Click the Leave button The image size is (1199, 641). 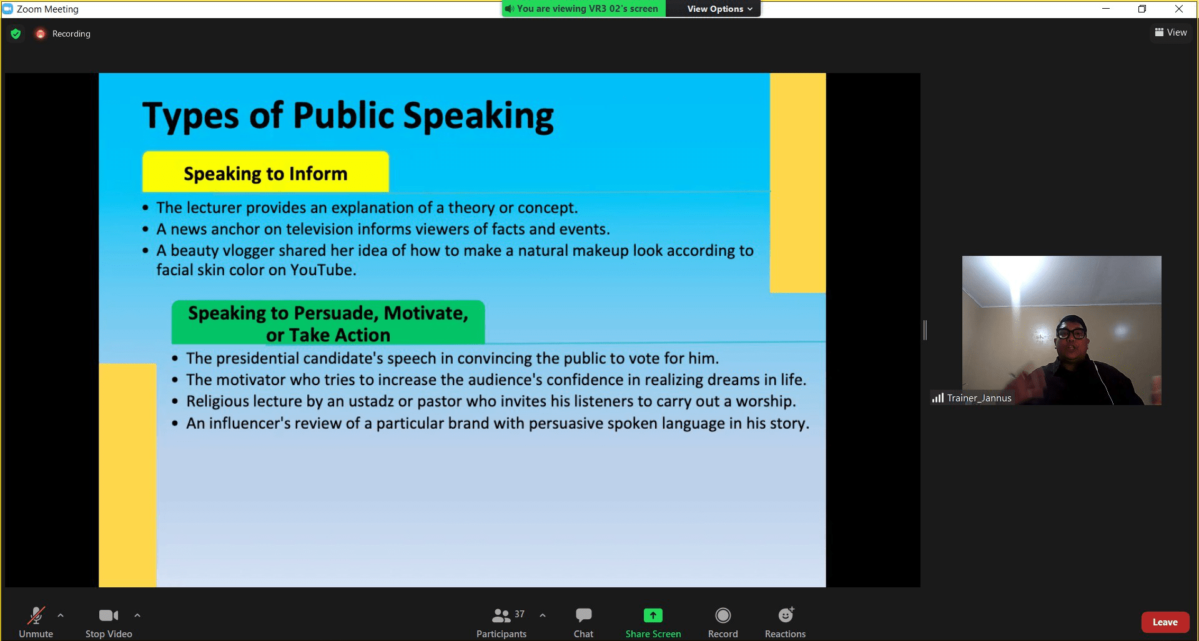pyautogui.click(x=1165, y=622)
